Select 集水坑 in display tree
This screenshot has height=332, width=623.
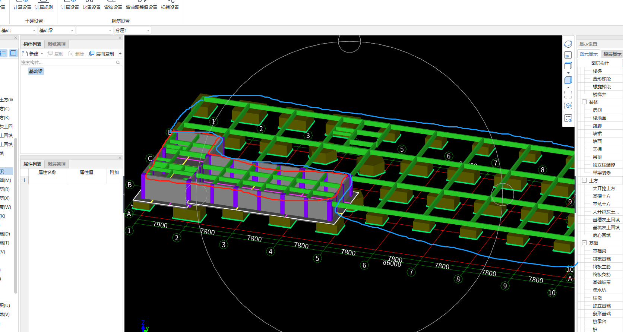(x=600, y=290)
